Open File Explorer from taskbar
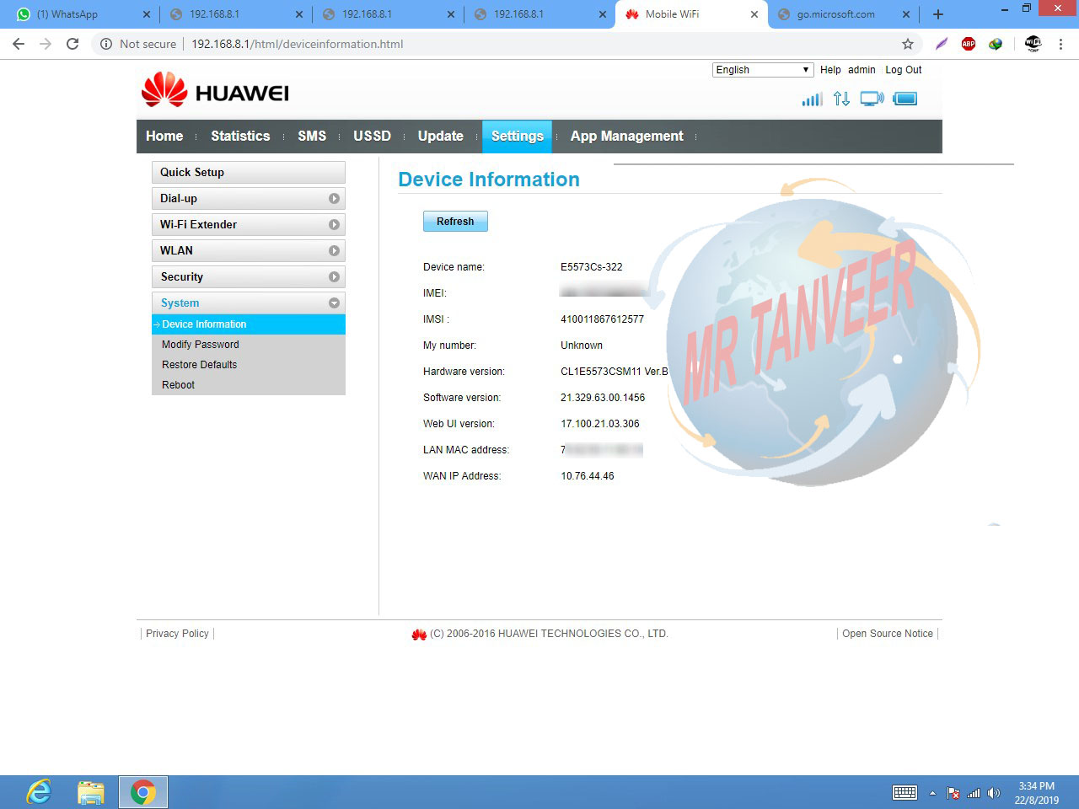This screenshot has height=809, width=1079. coord(91,792)
